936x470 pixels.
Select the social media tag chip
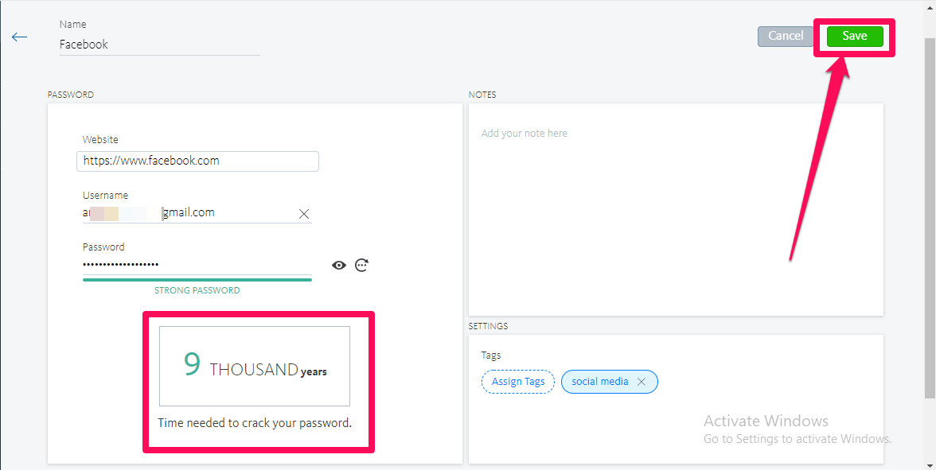[600, 382]
